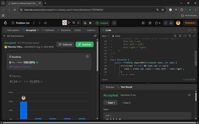Open the sliders settings toolbar icon

click(78, 23)
